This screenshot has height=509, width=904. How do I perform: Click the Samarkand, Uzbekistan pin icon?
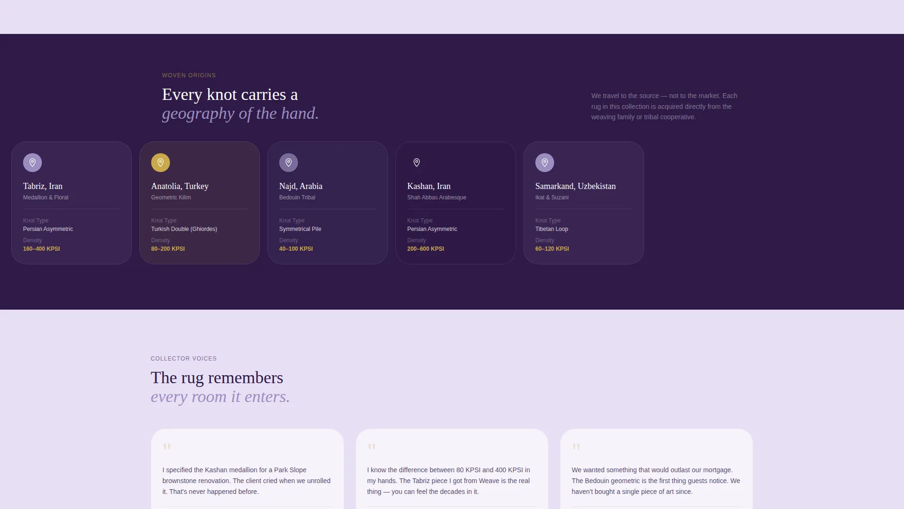545,163
